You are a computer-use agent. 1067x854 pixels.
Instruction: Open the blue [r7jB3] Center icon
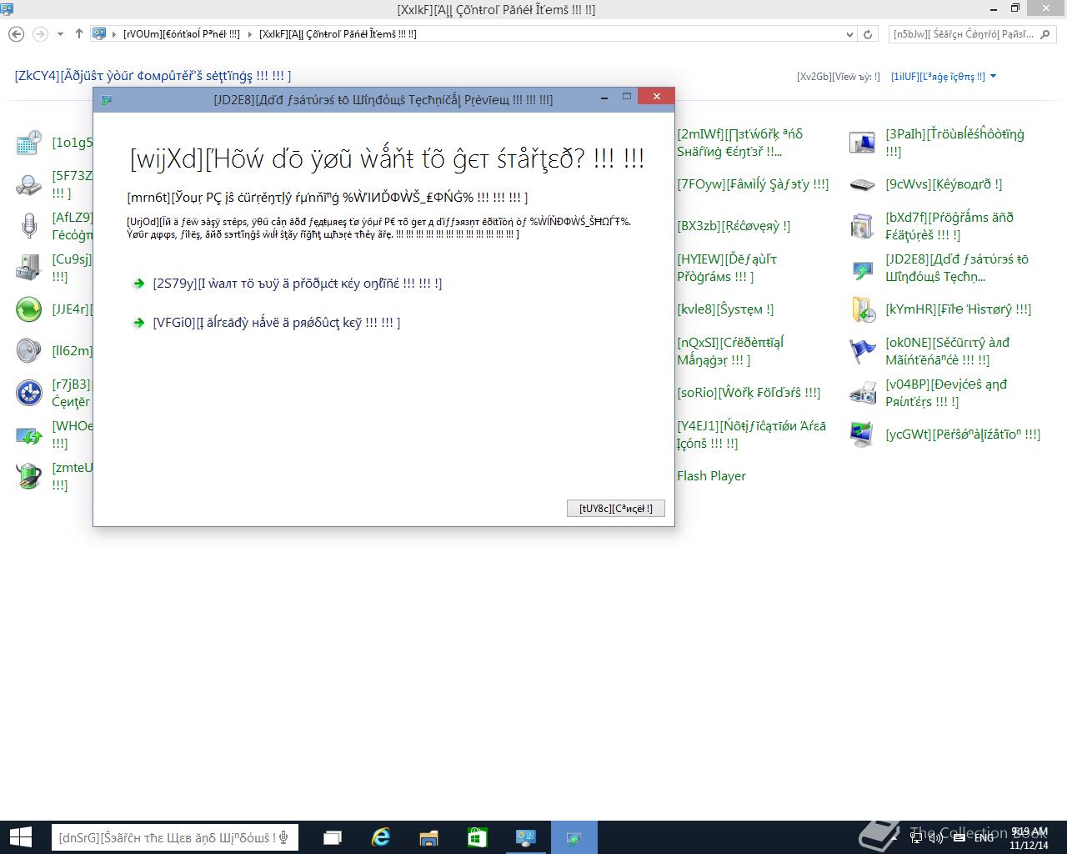click(29, 393)
